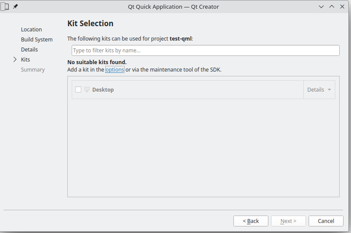Screen dimensions: 351x233
Task: Click the window menu icon in title bar
Action: pos(5,7)
